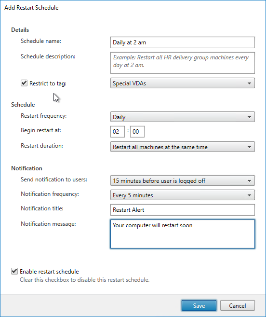Viewport: 266px width, 317px height.
Task: Click the Cancel button
Action: coord(238,305)
